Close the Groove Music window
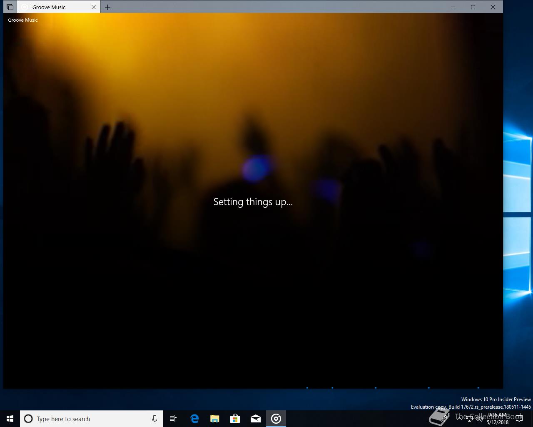The height and width of the screenshot is (427, 533). tap(493, 7)
